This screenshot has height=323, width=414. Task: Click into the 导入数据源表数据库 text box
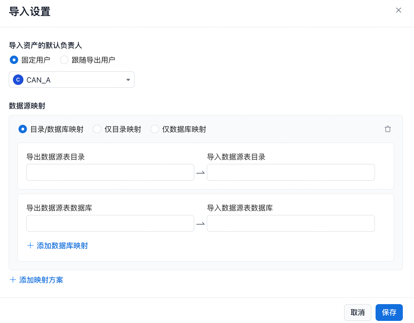coord(291,223)
